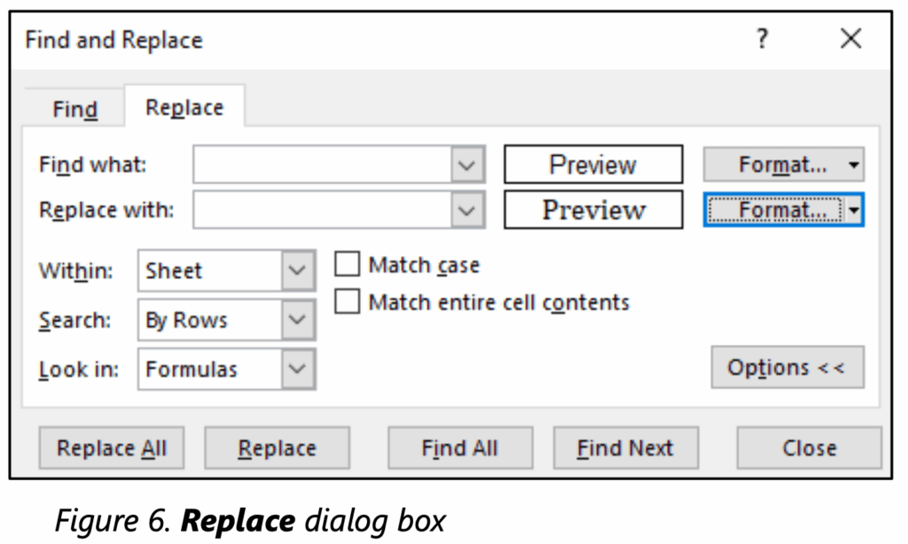Select the Replace tab
The width and height of the screenshot is (908, 544).
click(x=184, y=108)
